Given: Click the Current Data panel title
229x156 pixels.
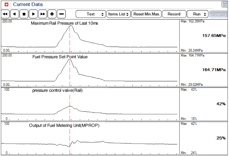Looking at the screenshot, I should [x=28, y=4].
